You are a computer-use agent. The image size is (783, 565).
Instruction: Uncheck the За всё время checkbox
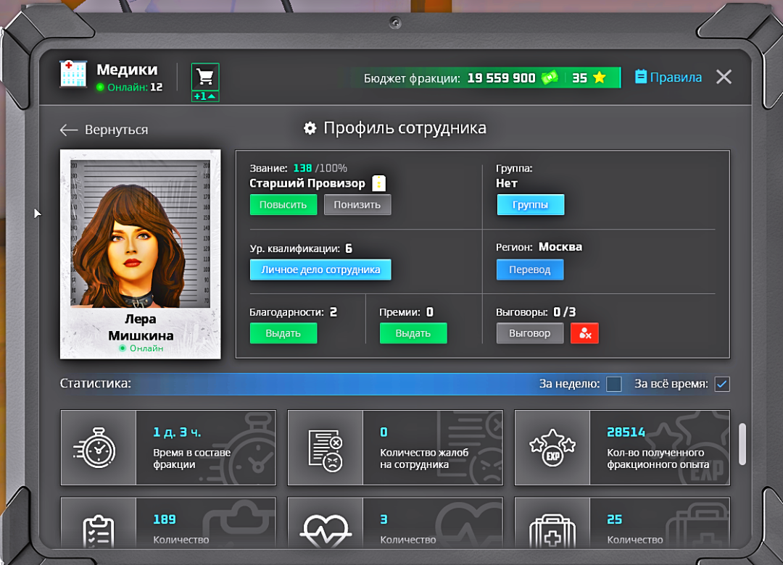coord(721,384)
